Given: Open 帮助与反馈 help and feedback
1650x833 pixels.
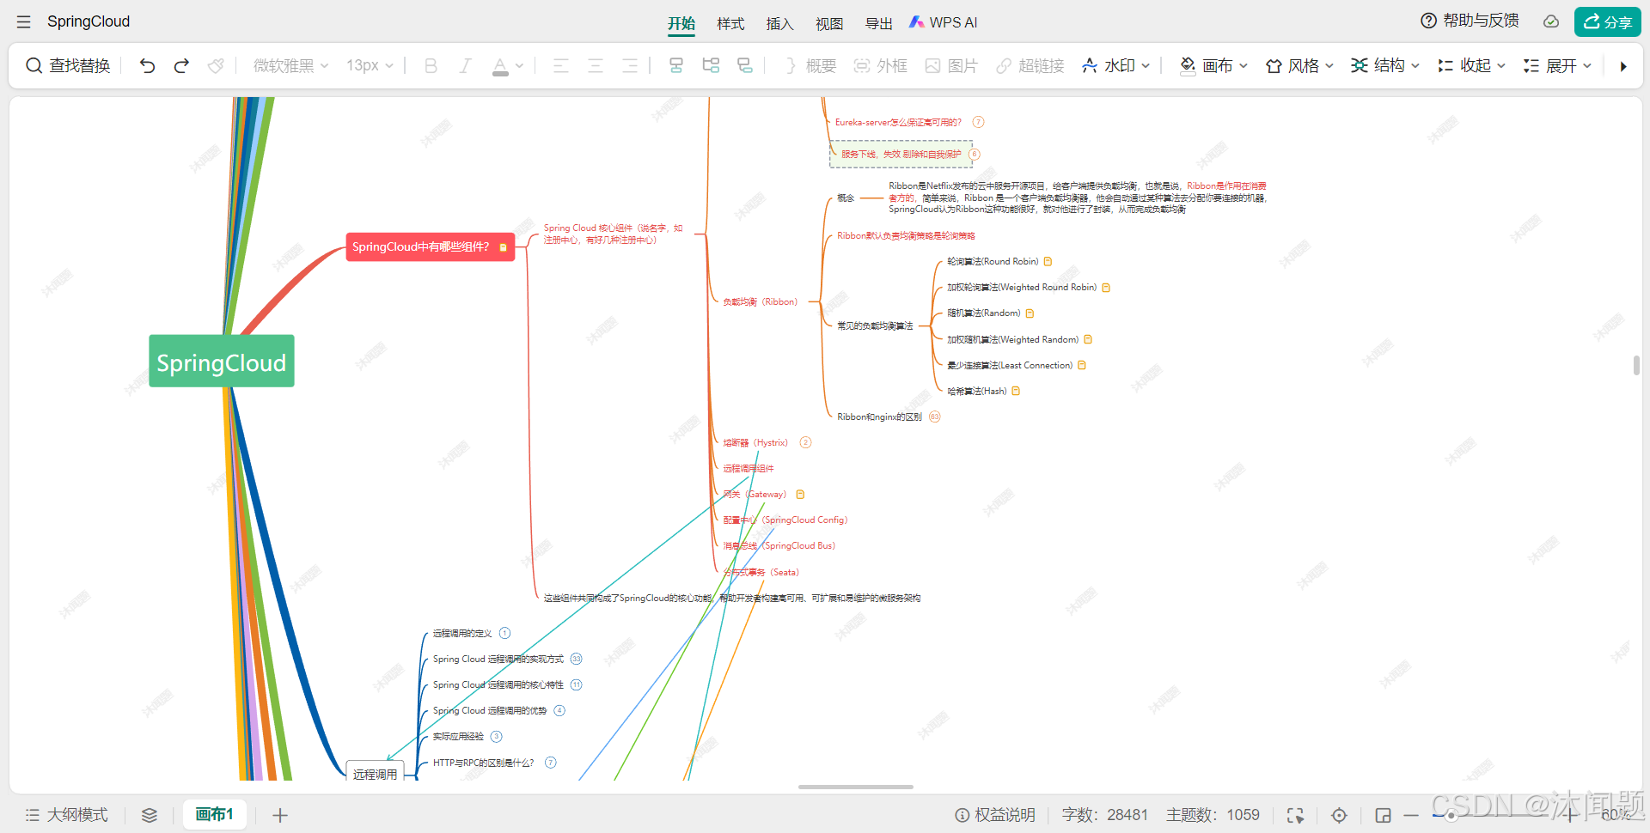Looking at the screenshot, I should coord(1470,21).
